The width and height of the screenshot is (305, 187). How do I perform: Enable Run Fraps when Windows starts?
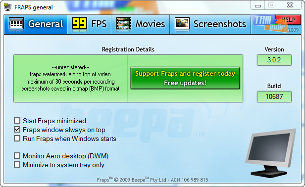click(17, 139)
